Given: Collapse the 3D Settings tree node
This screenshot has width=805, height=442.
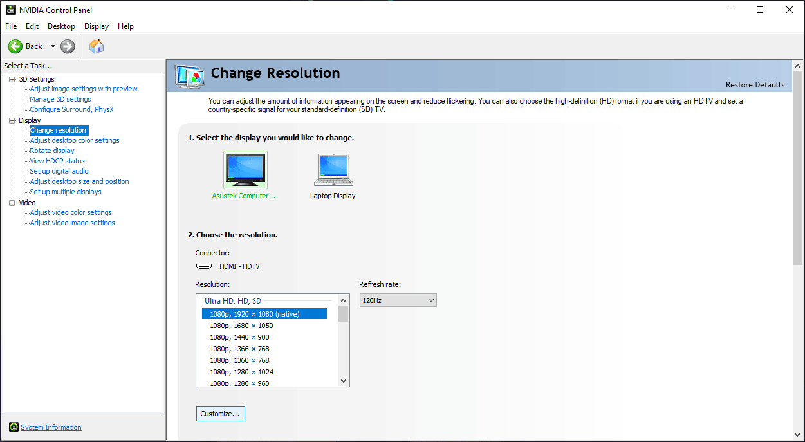Looking at the screenshot, I should point(12,79).
